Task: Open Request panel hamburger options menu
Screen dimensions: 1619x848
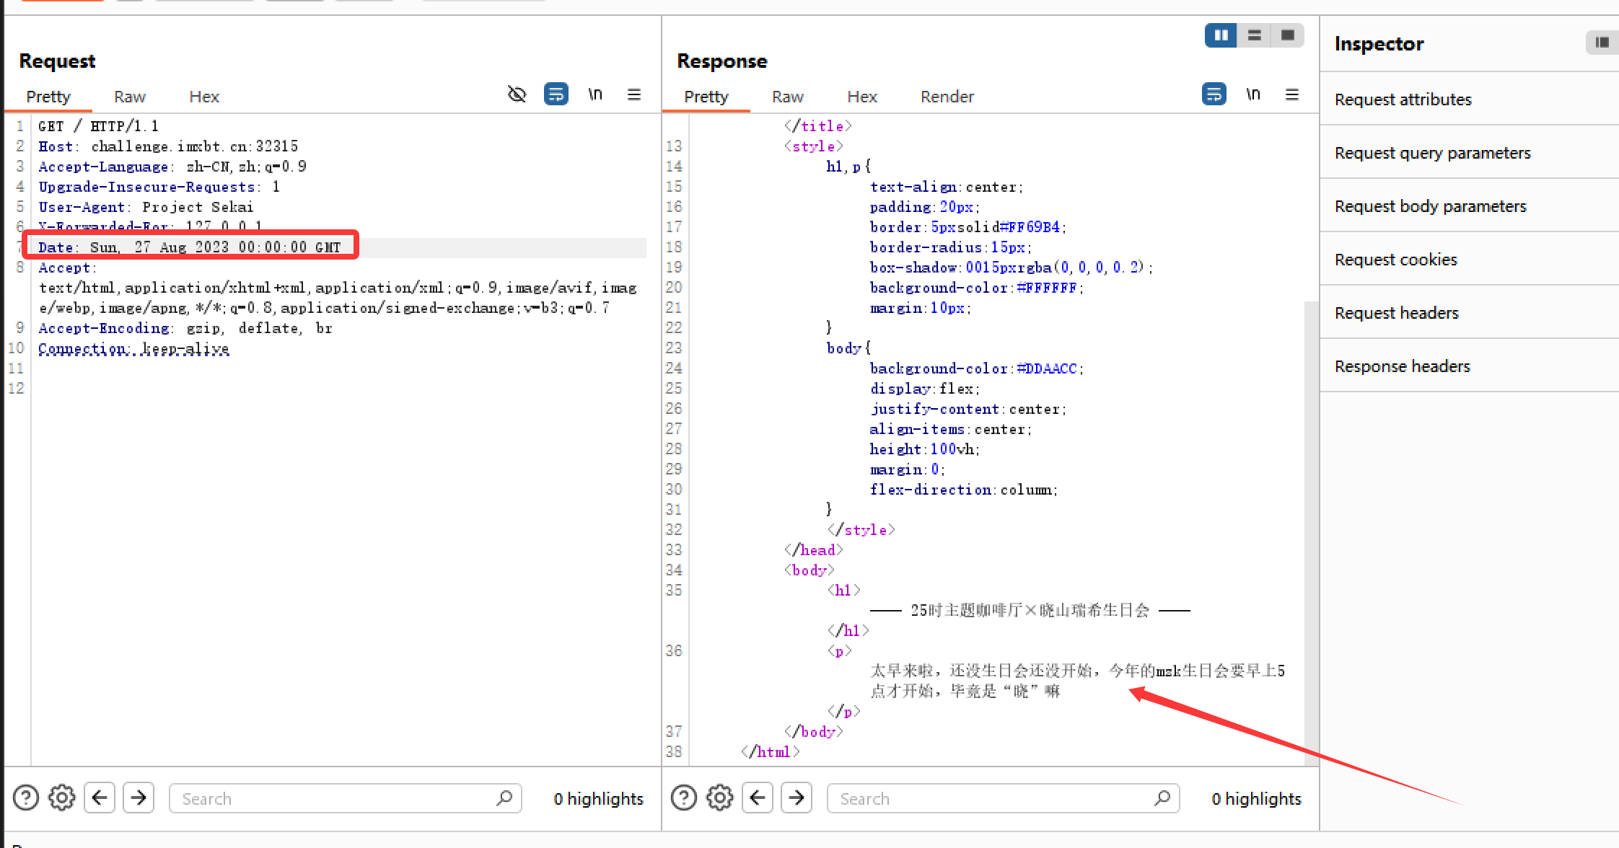Action: pos(634,94)
